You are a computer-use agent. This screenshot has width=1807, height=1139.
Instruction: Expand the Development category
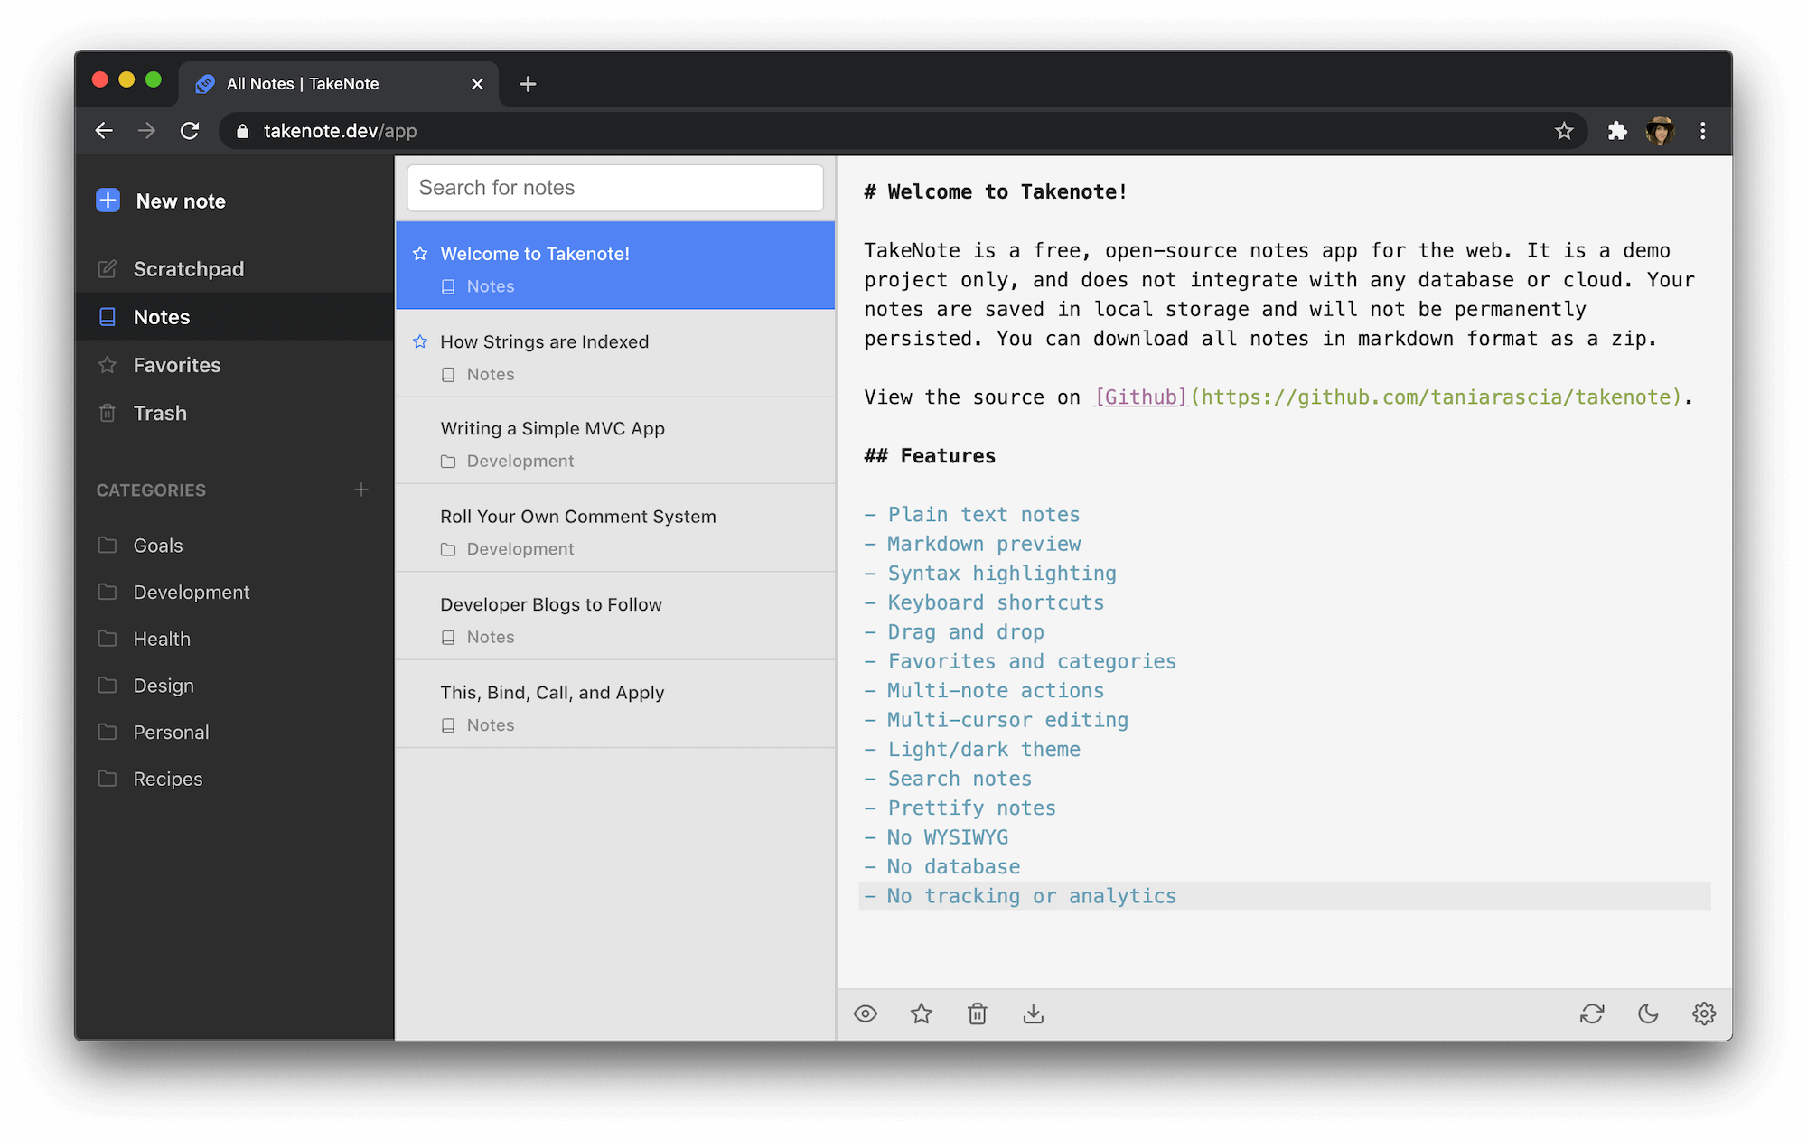point(191,592)
